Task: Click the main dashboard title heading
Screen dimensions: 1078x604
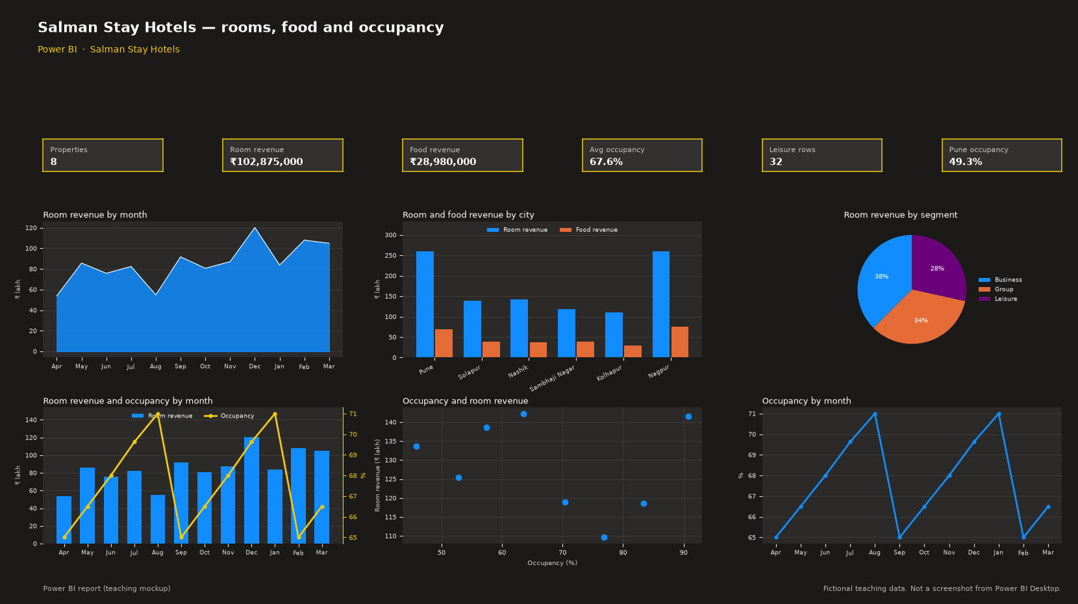Action: (x=241, y=27)
